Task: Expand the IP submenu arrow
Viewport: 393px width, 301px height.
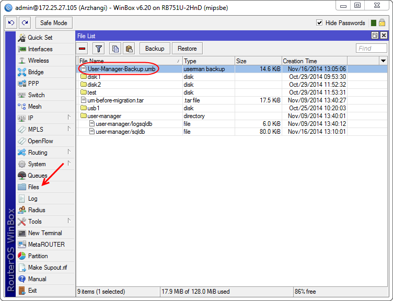Action: (69, 117)
